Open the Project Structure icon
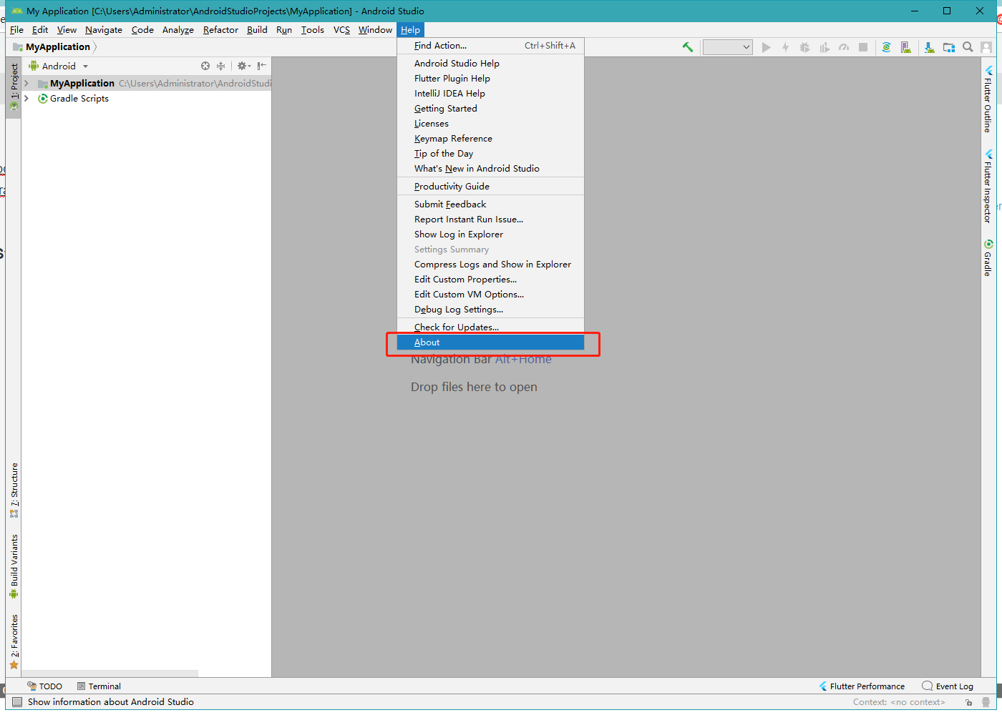1002x715 pixels. 949,47
